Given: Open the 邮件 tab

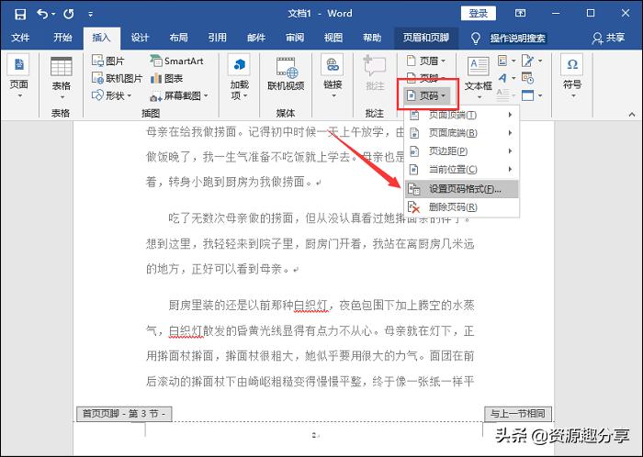Looking at the screenshot, I should click(256, 38).
